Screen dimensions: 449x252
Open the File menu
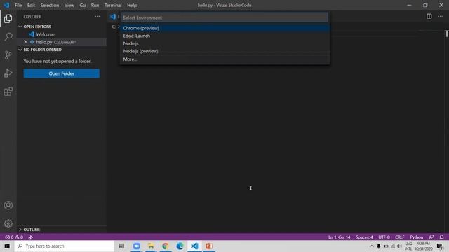coord(18,5)
